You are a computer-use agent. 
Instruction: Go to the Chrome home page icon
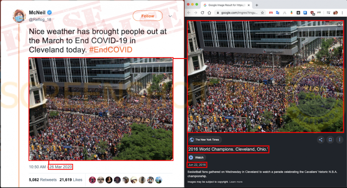click(x=209, y=13)
